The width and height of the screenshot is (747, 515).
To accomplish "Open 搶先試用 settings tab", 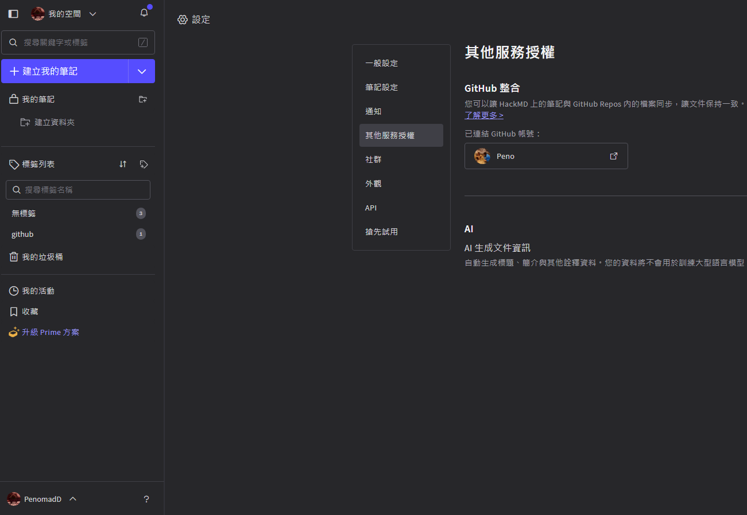I will 401,232.
